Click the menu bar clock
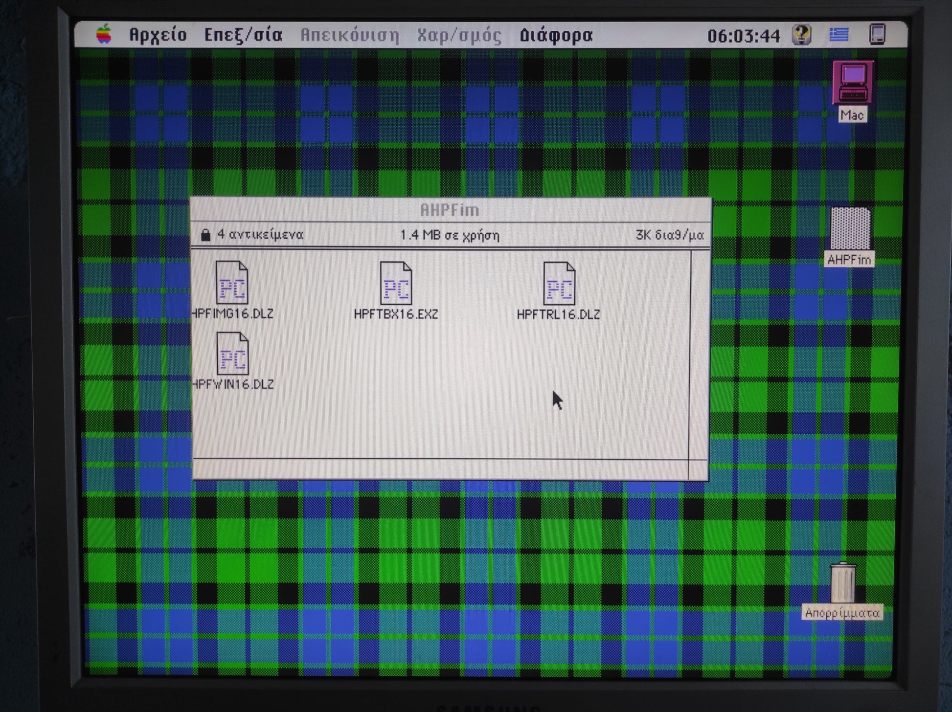Screen dimensions: 952x712 (743, 36)
